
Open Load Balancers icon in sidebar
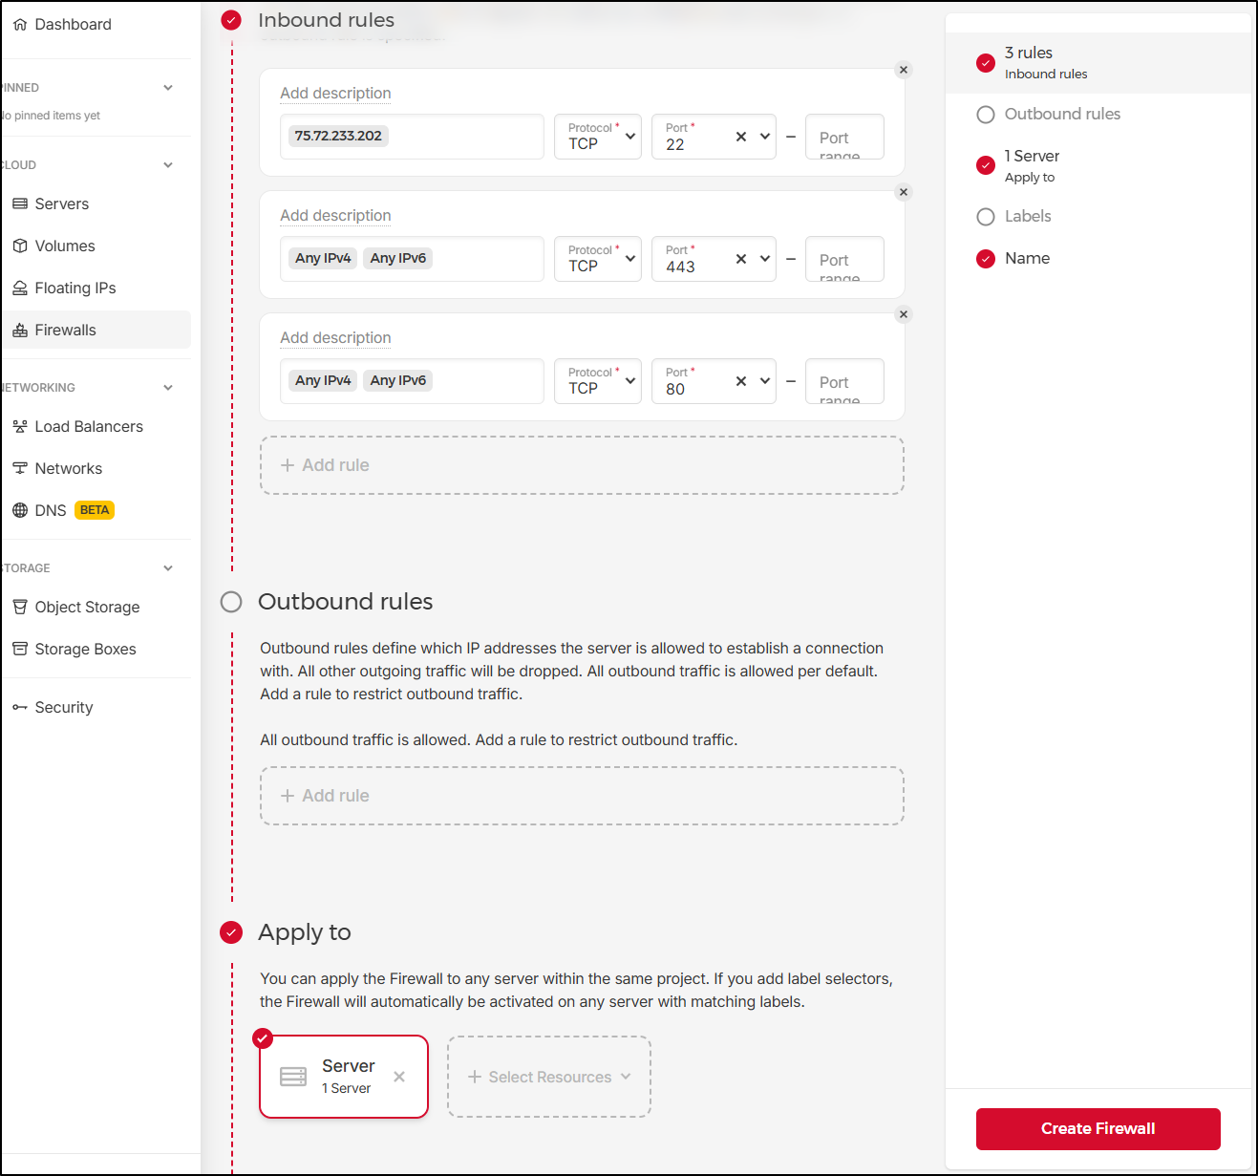point(20,427)
